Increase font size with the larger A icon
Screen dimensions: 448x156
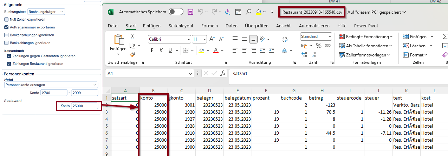212,39
